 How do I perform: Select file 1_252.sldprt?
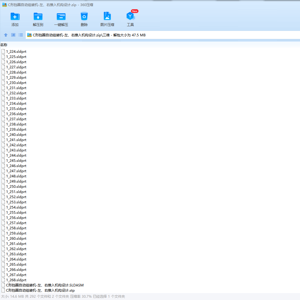[x=16, y=197]
